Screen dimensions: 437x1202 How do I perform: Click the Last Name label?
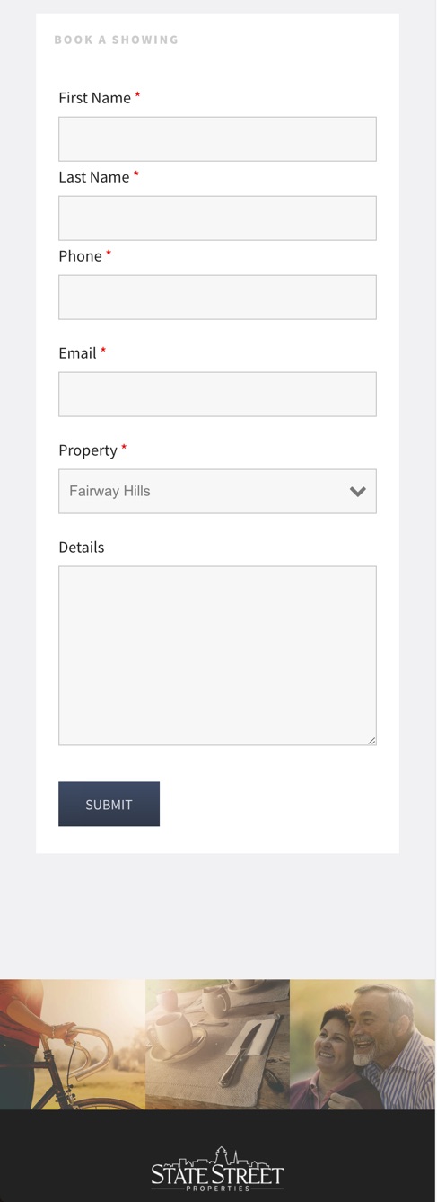pyautogui.click(x=93, y=177)
